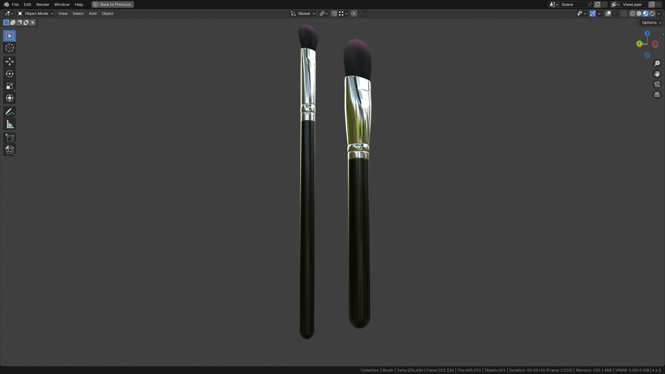
Task: Open the Object Mode dropdown
Action: point(36,14)
